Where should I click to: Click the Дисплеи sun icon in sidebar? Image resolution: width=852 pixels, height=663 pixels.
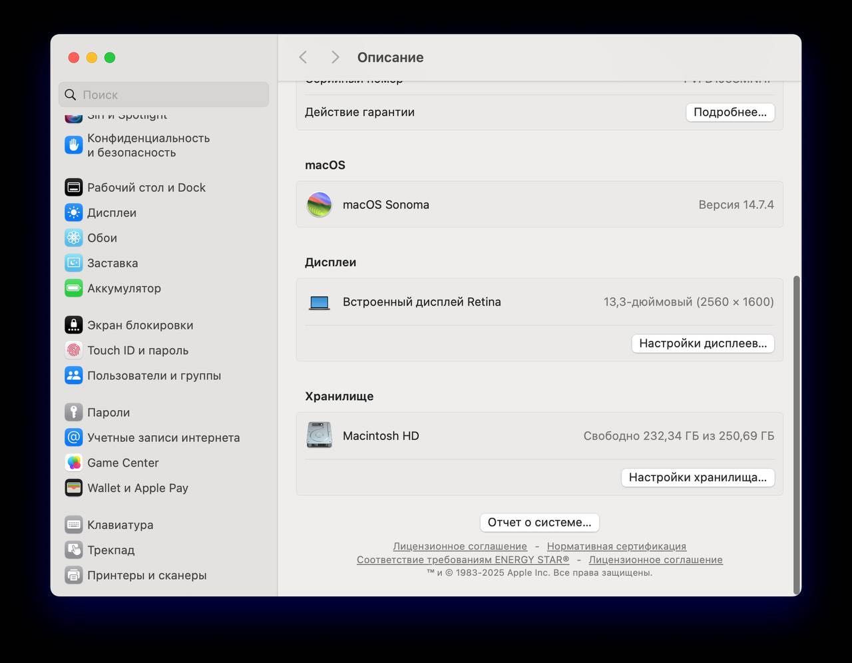[74, 212]
